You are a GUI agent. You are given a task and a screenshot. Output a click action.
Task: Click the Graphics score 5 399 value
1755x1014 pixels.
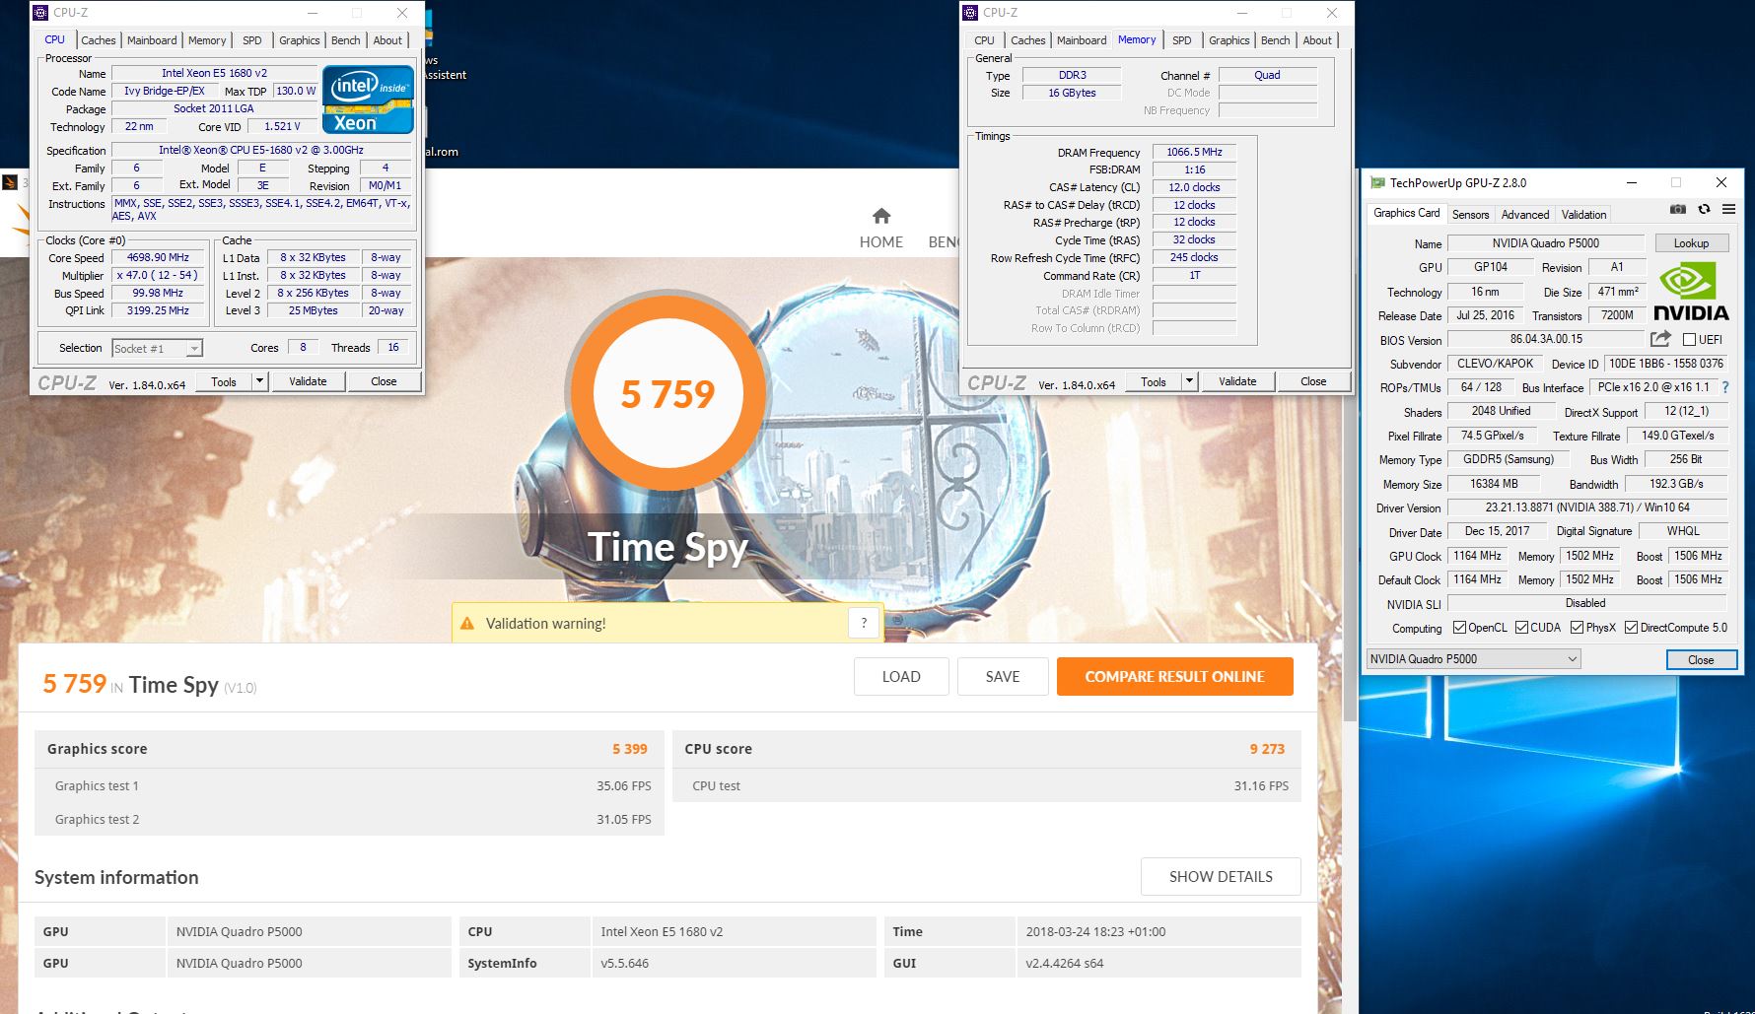[x=630, y=749]
